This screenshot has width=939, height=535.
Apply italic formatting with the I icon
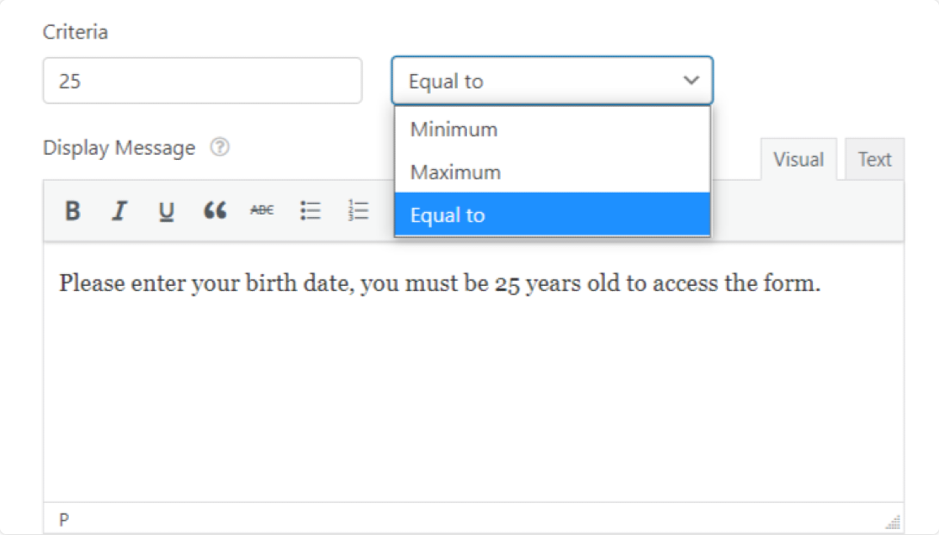click(x=119, y=210)
